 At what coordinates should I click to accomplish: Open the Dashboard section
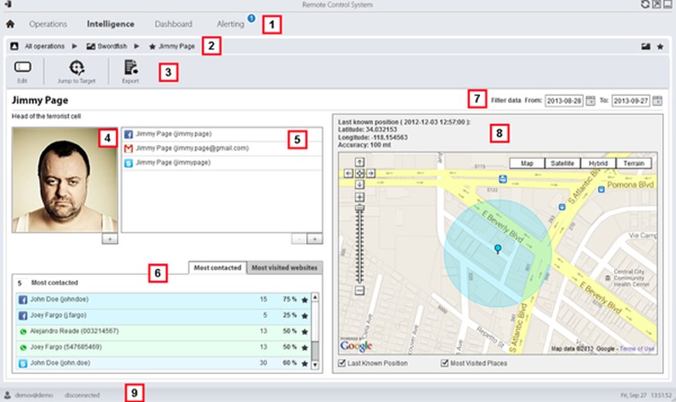(x=173, y=24)
